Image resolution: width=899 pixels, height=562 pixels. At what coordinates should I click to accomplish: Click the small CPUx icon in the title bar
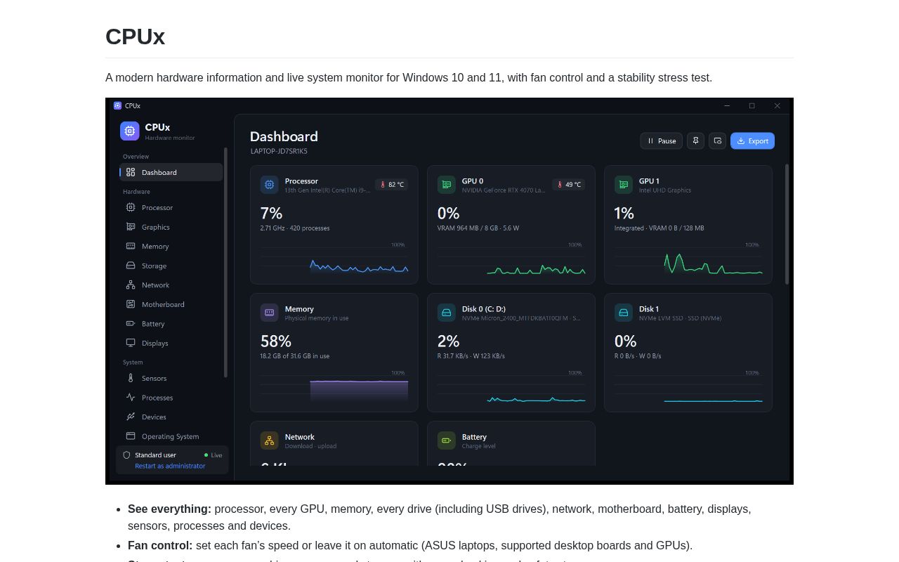pos(117,105)
